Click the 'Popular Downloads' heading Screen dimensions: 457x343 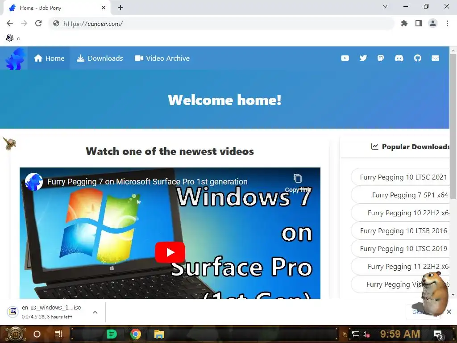[x=415, y=146]
